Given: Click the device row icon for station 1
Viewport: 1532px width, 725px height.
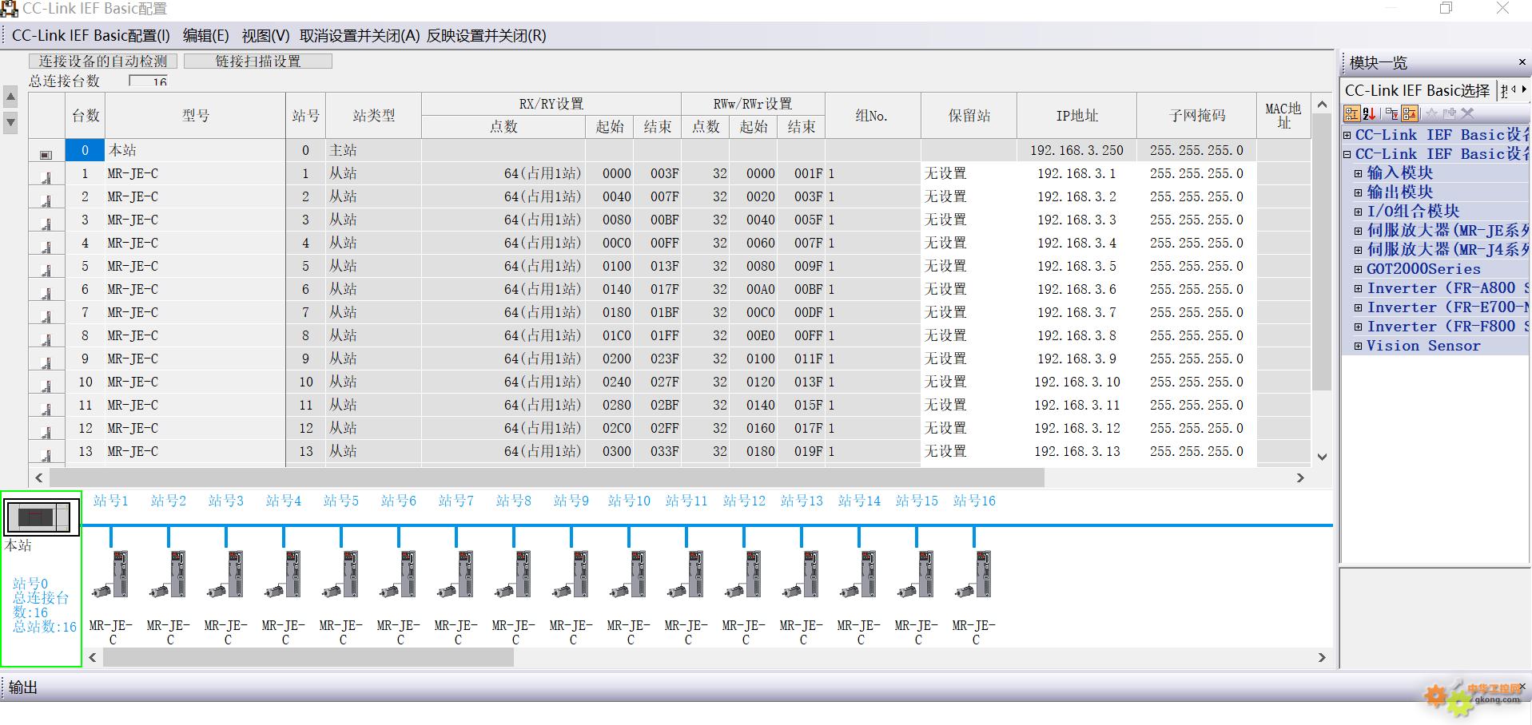Looking at the screenshot, I should (x=46, y=177).
